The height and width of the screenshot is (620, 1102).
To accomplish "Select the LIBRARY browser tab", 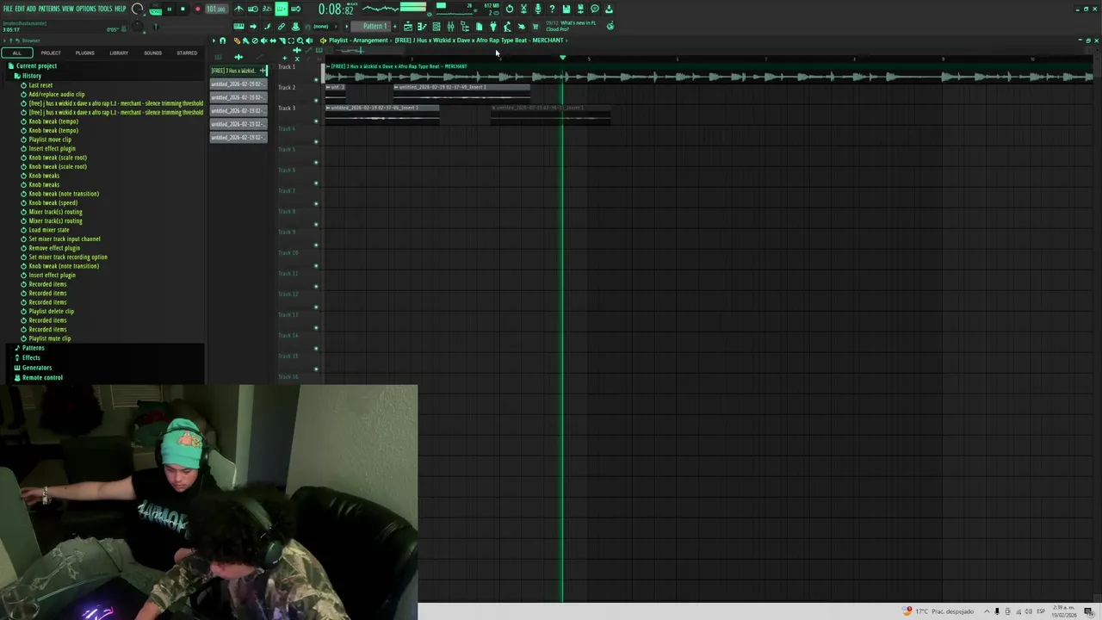I will point(119,53).
